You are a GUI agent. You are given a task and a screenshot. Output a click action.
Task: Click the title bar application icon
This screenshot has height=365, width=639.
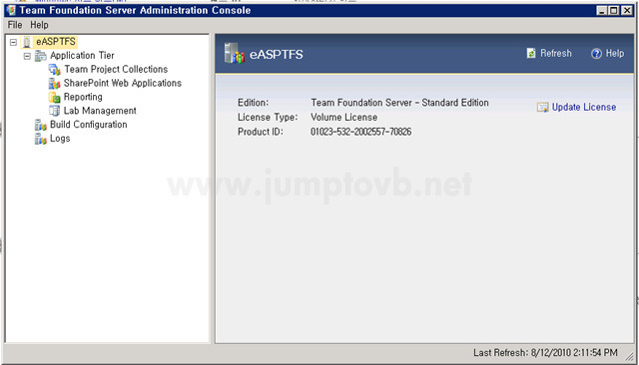[x=11, y=10]
